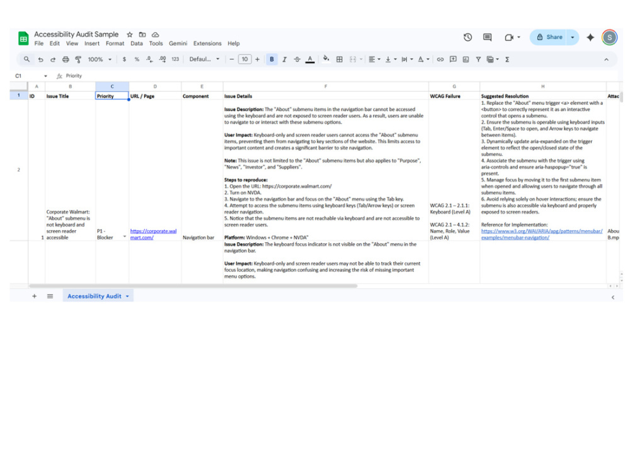Open the borders tool
Image resolution: width=630 pixels, height=473 pixels.
(340, 59)
